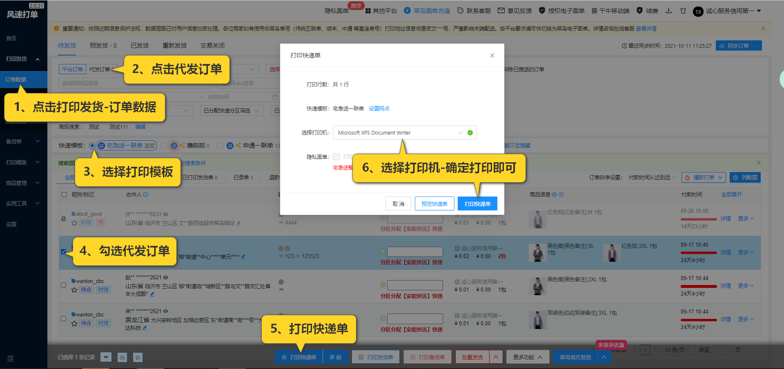The width and height of the screenshot is (784, 369).
Task: Click the TB account avatar
Action: (x=698, y=12)
